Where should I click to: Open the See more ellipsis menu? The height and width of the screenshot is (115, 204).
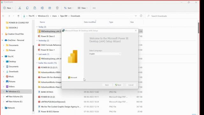pos(94,8)
